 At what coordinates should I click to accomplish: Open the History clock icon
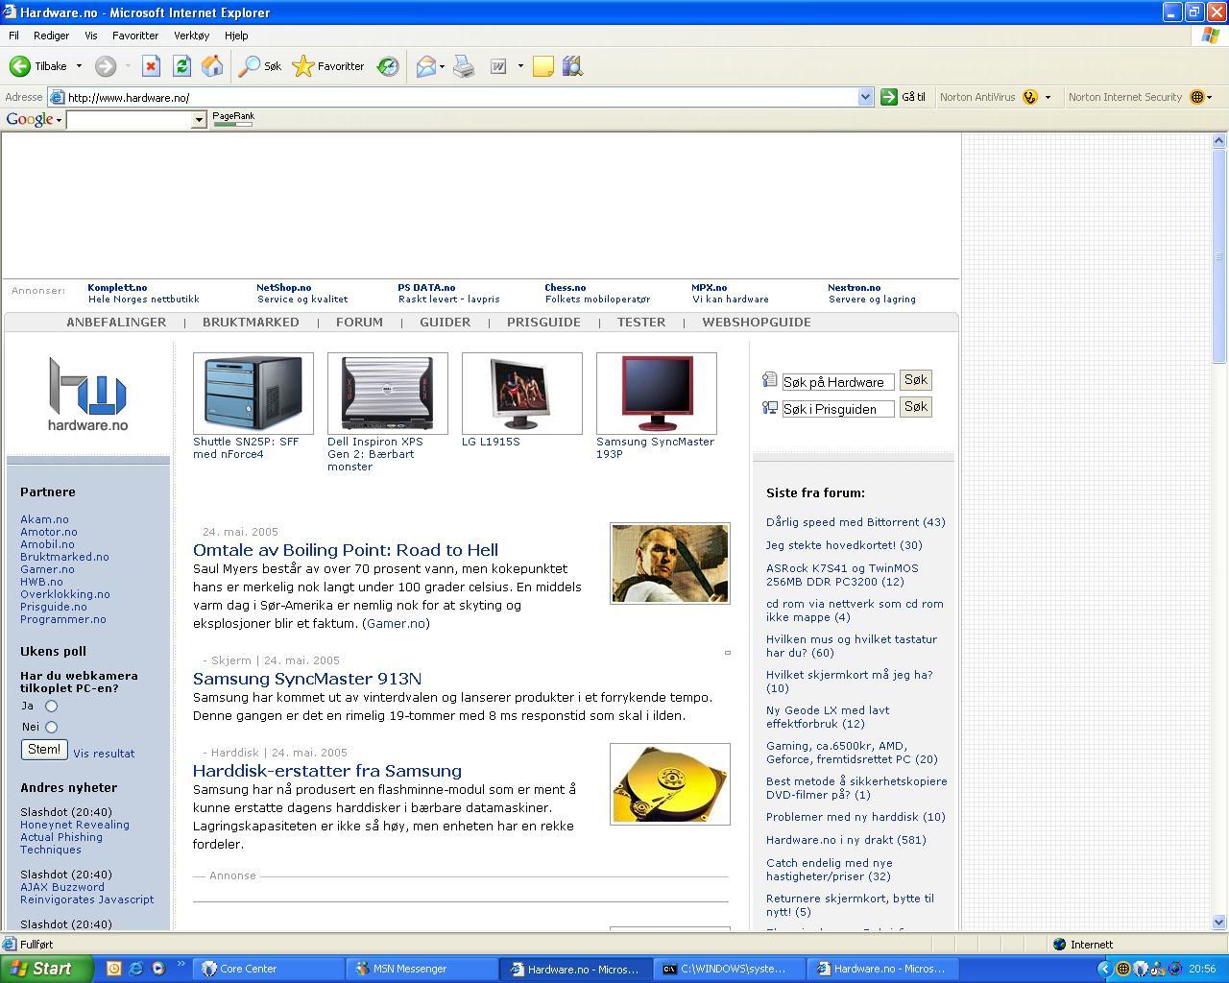coord(388,66)
